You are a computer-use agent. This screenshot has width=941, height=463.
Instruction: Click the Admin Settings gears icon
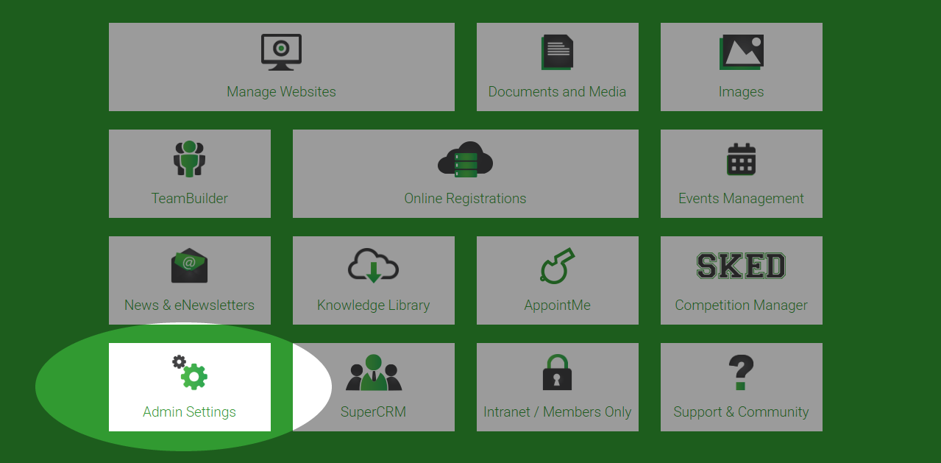[x=189, y=372]
